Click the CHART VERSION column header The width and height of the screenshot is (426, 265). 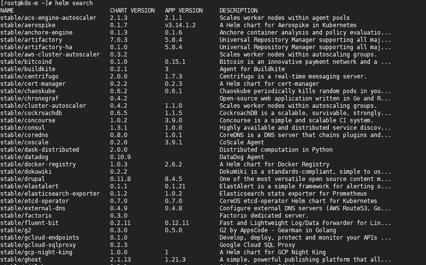coord(132,10)
